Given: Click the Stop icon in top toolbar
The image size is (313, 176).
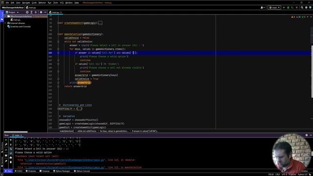Looking at the screenshot, I should 297,8.
